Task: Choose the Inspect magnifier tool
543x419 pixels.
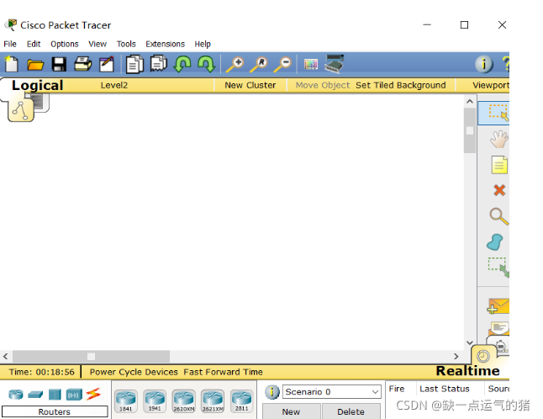Action: click(498, 216)
